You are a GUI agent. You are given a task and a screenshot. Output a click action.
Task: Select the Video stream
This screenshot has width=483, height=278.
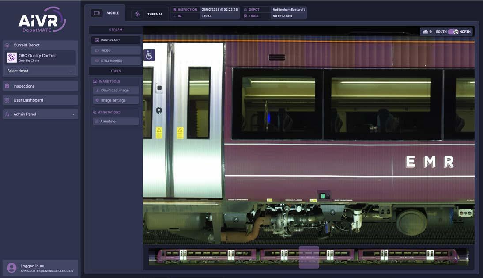[116, 50]
